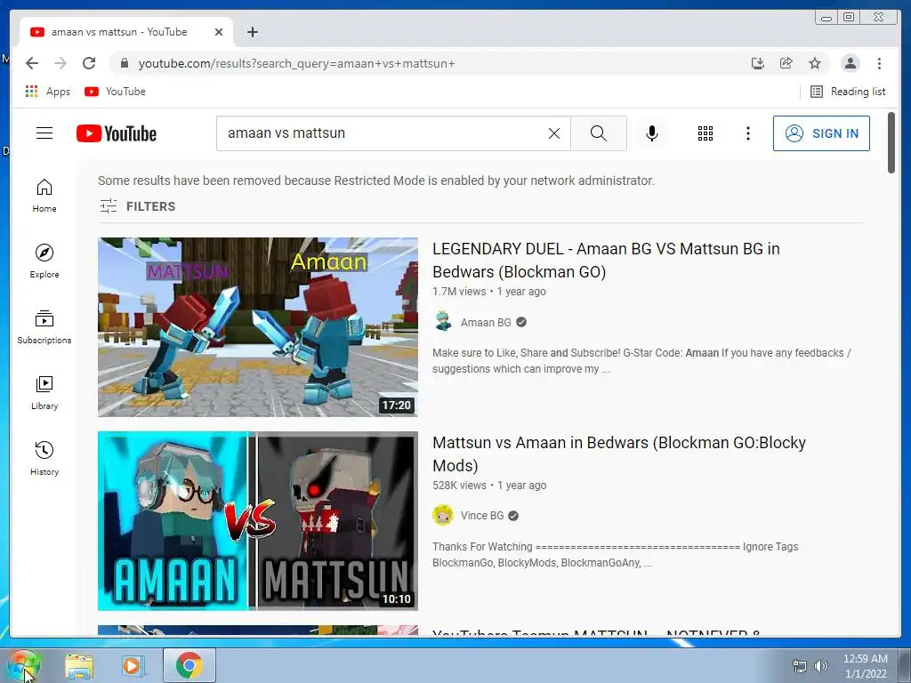Viewport: 911px width, 683px height.
Task: Open the AMAAN VS MATTSUN thumbnail
Action: click(258, 521)
